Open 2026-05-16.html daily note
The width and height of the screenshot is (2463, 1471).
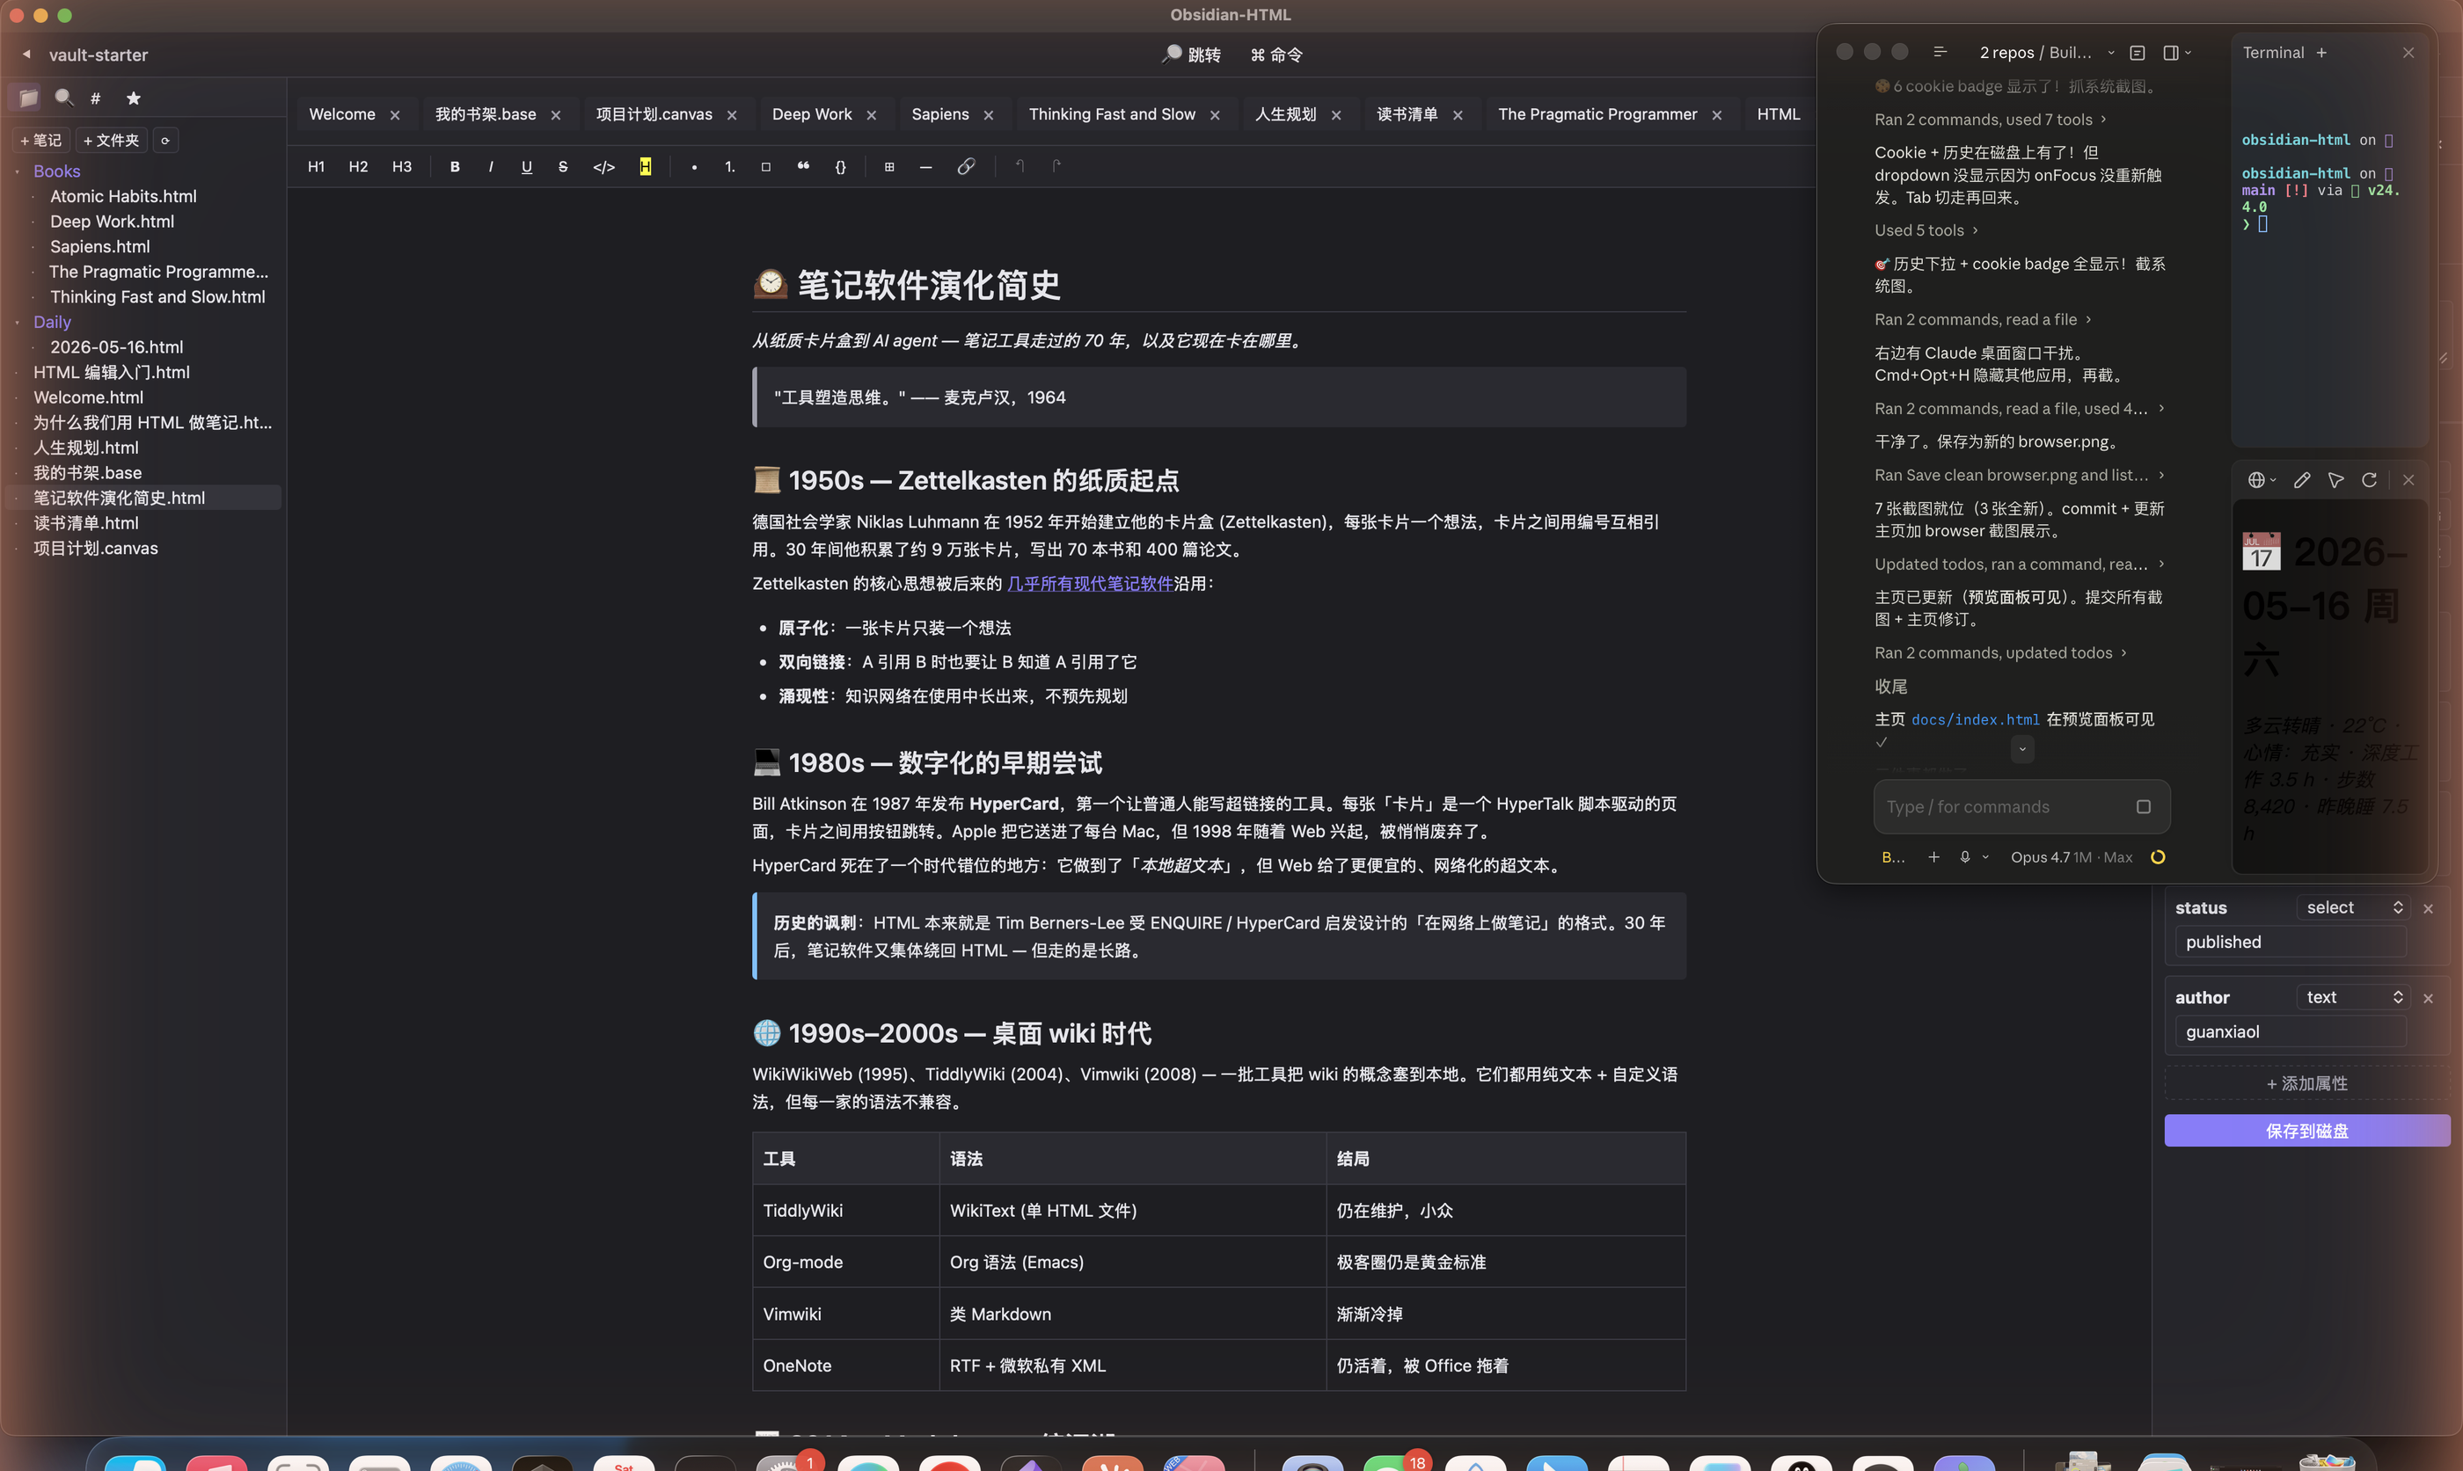coord(117,347)
